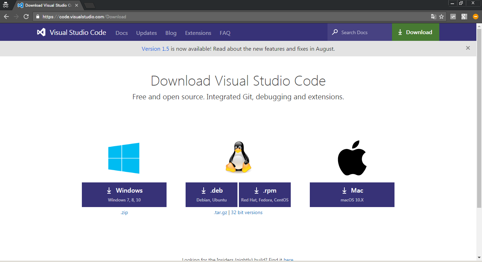Bookmark the page with the star icon
The width and height of the screenshot is (482, 262).
click(442, 17)
